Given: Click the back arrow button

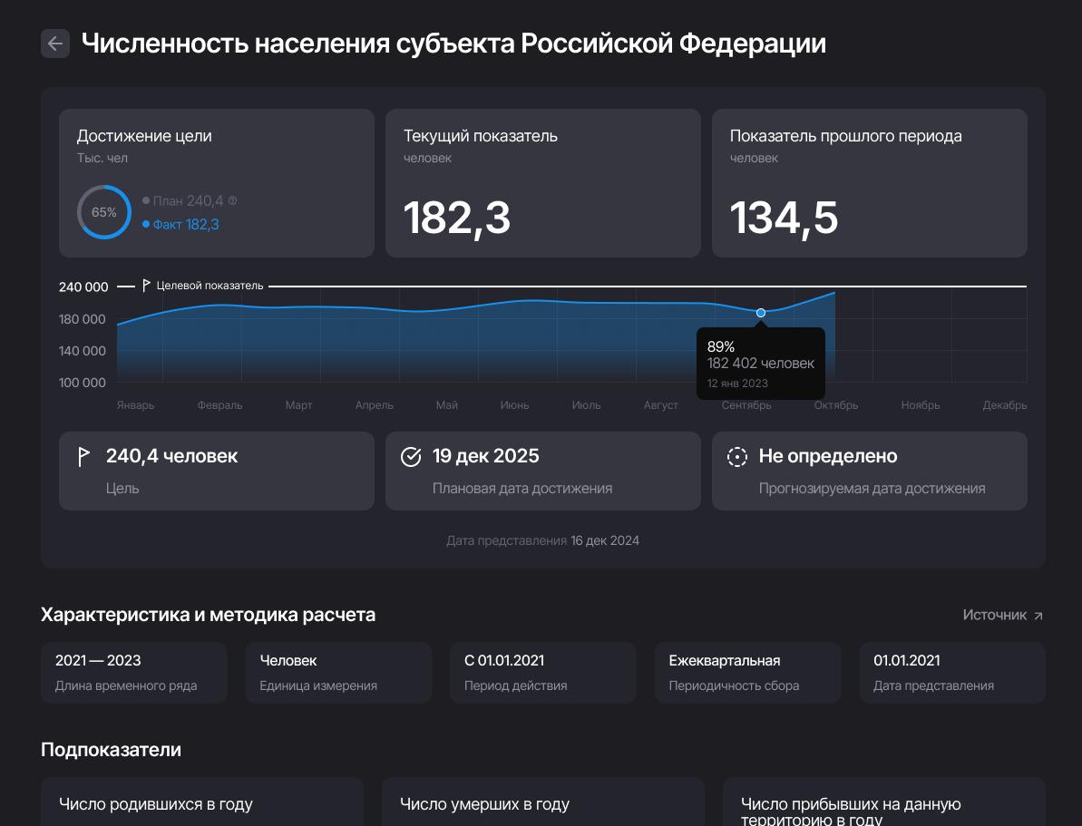Looking at the screenshot, I should (x=55, y=44).
